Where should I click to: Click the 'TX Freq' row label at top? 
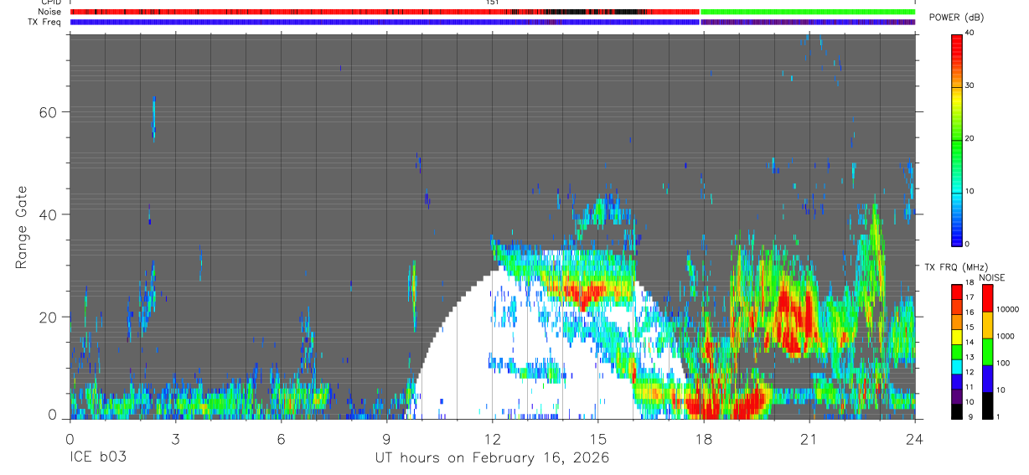pyautogui.click(x=45, y=22)
